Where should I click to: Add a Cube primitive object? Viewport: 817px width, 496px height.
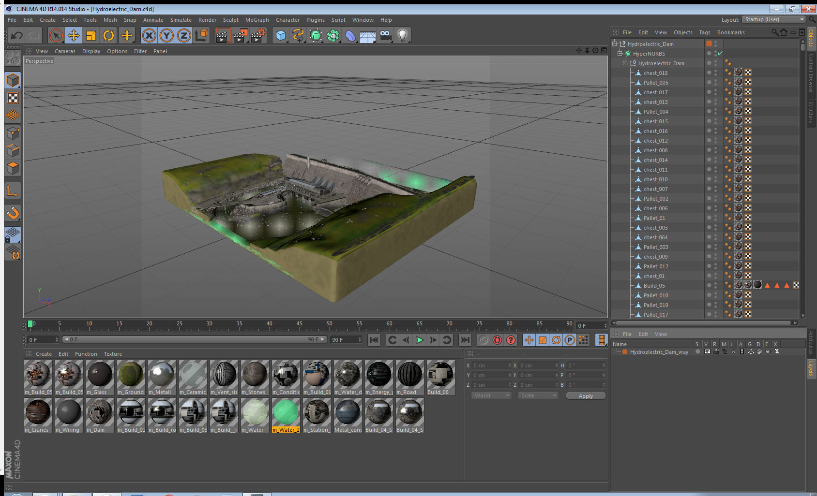(x=281, y=35)
